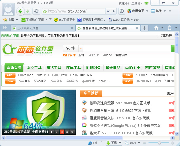Click the site search input box

(127, 48)
